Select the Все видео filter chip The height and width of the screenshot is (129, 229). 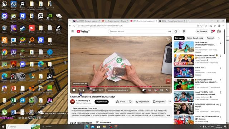coord(179,38)
